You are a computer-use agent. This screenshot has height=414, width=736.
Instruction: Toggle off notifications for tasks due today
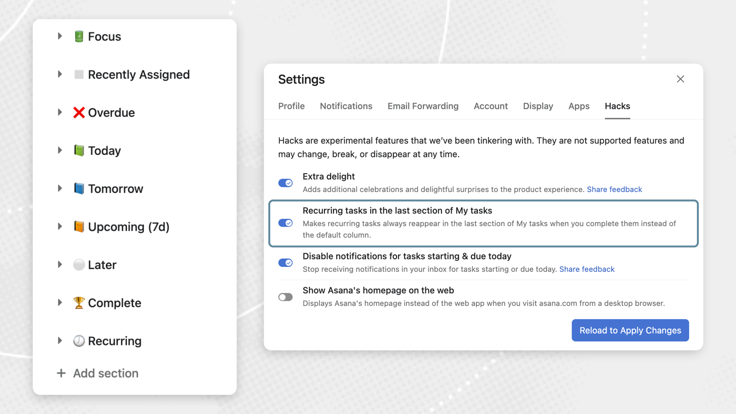coord(285,263)
